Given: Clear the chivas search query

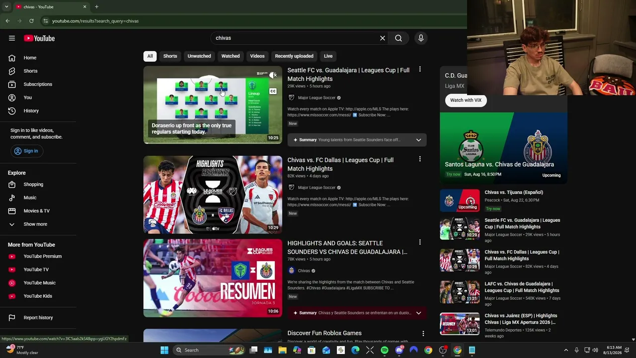Looking at the screenshot, I should (383, 38).
